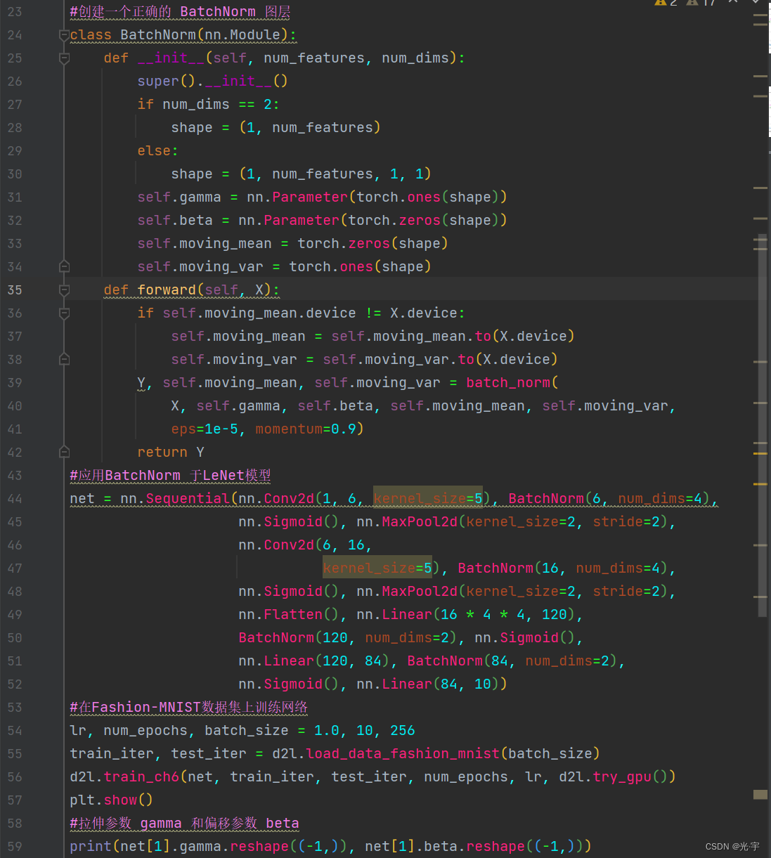Click 'BatchNorm(84, num_dims=2)' on line 51

(512, 661)
